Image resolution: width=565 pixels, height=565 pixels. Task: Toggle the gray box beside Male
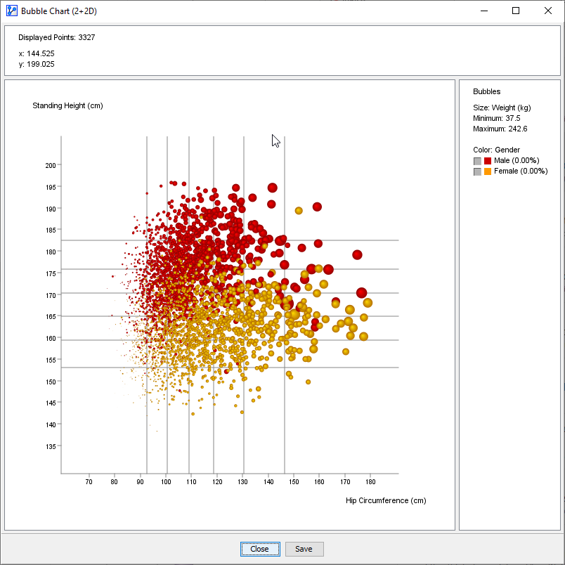coord(477,161)
